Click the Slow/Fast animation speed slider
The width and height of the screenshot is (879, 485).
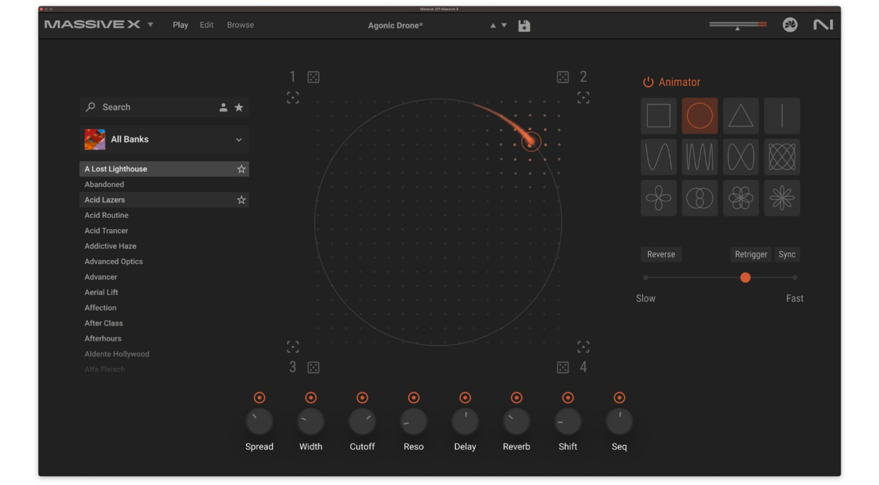pyautogui.click(x=746, y=277)
